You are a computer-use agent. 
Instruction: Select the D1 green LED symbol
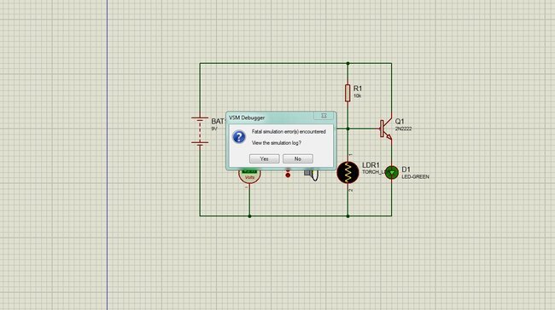click(391, 173)
